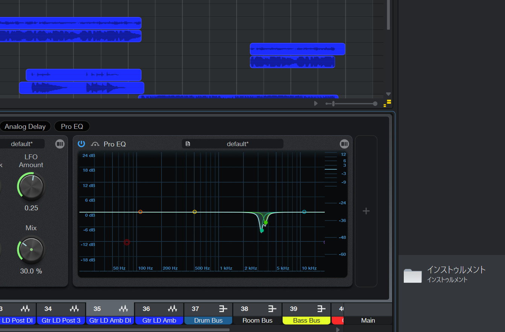
Task: Open the インストゥルメント folder
Action: click(413, 275)
